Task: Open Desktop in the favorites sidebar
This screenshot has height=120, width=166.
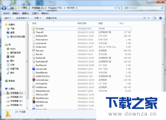Action: (11, 33)
